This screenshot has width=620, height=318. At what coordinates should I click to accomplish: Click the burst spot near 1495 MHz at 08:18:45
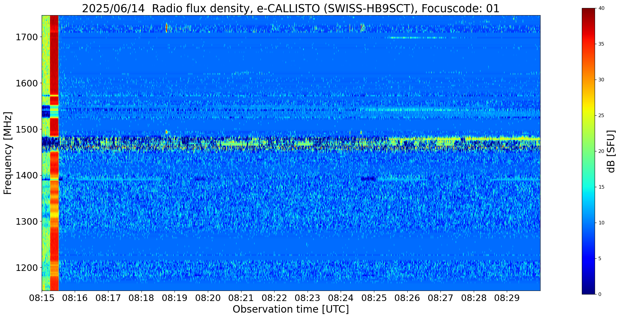(x=166, y=132)
